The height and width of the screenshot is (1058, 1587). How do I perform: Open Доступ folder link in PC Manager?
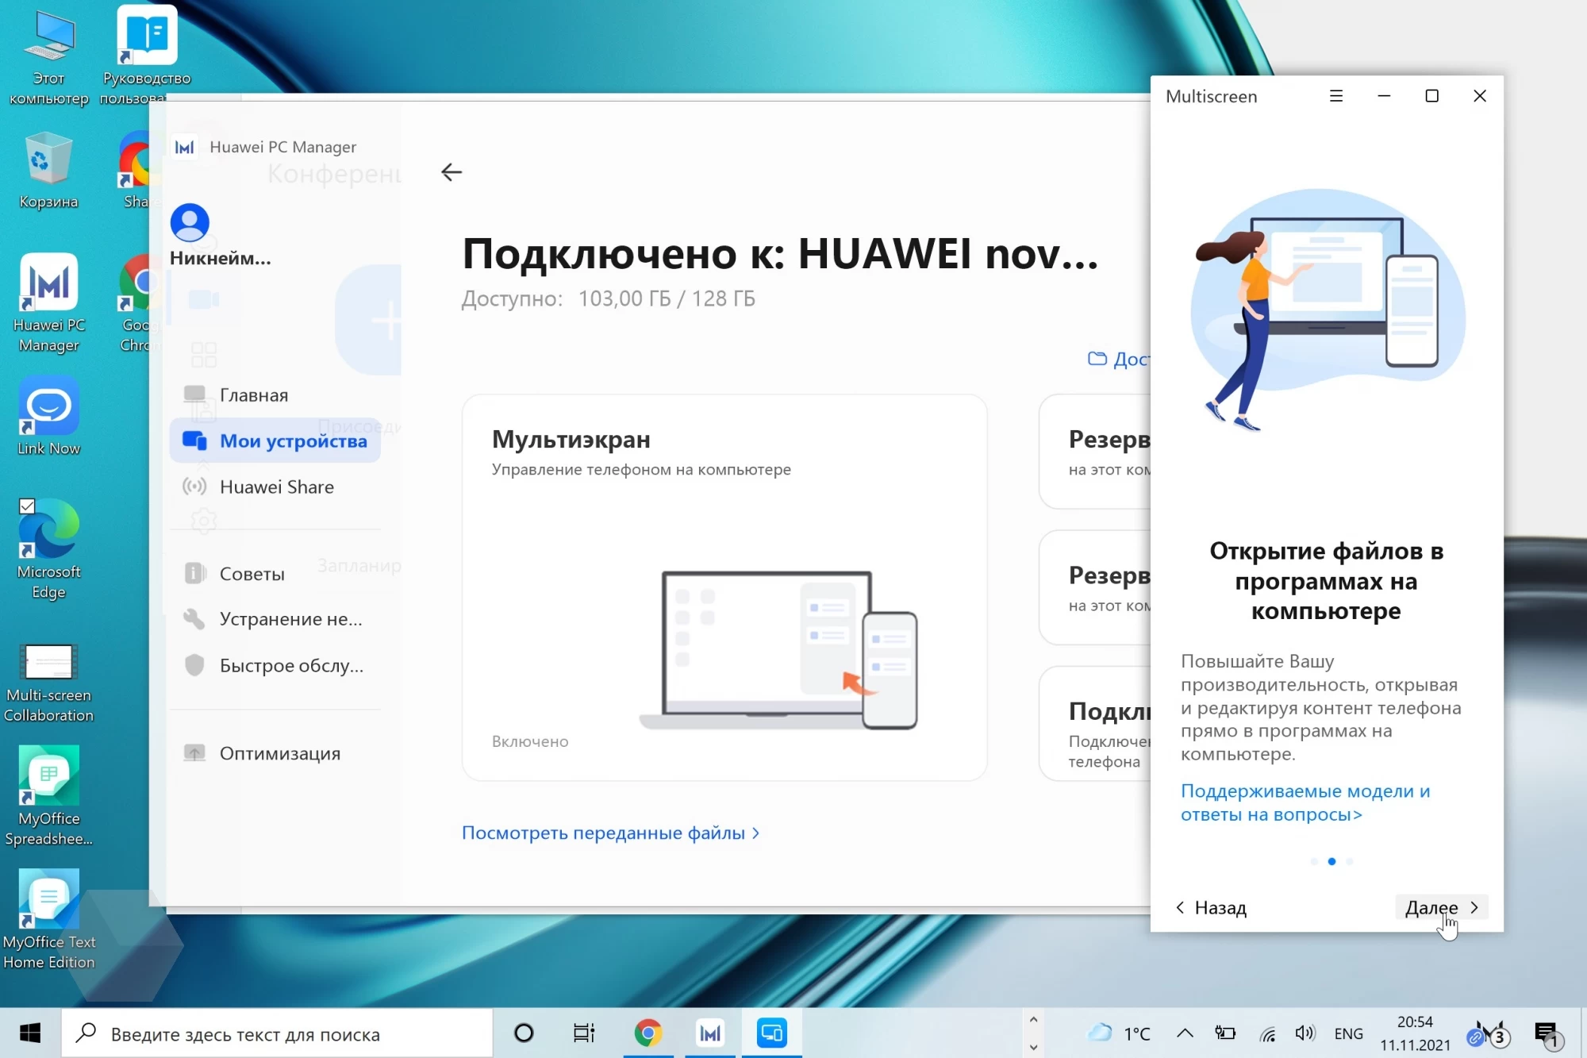coord(1119,359)
